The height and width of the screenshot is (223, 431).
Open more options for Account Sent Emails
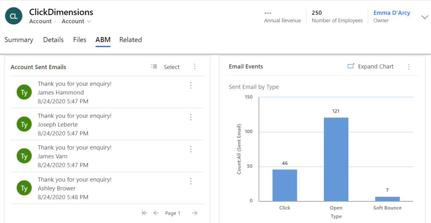[x=194, y=67]
